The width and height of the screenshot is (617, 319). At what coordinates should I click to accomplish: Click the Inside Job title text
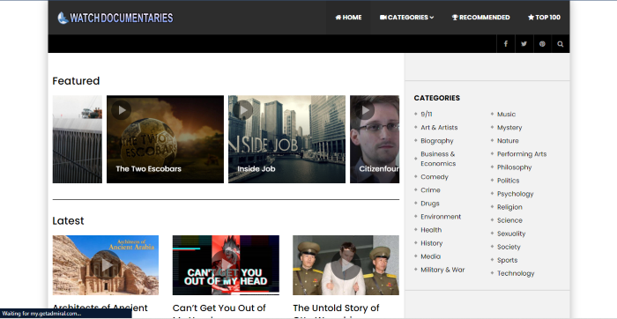(x=256, y=168)
